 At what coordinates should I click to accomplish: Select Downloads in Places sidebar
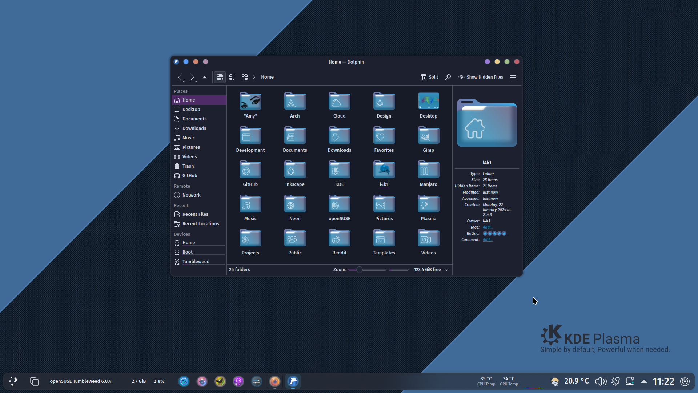[x=199, y=128]
